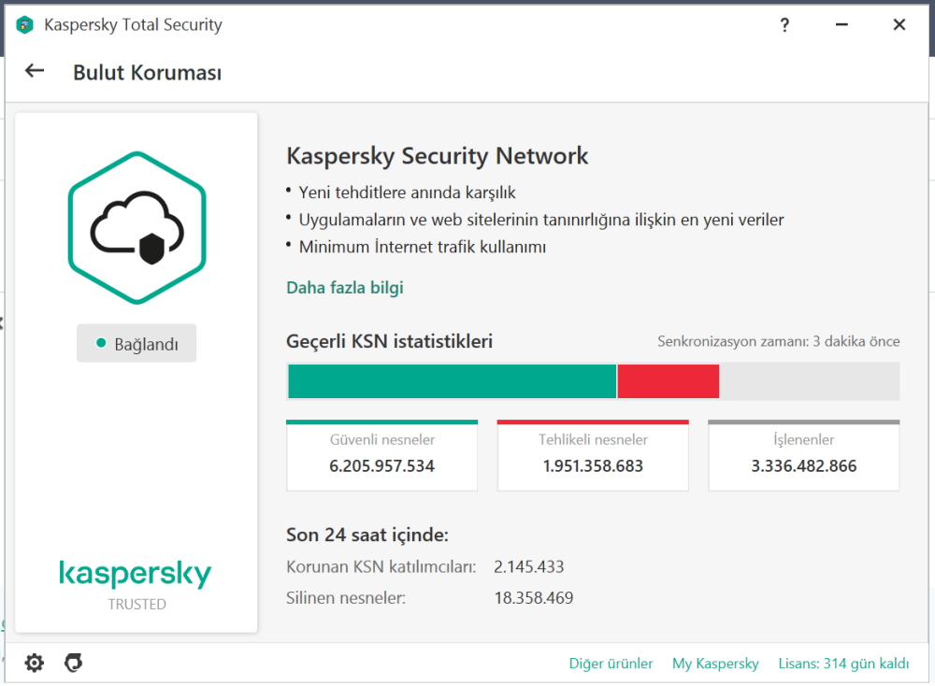Click the cloud protection hexagon icon
The image size is (935, 686).
coord(137,228)
